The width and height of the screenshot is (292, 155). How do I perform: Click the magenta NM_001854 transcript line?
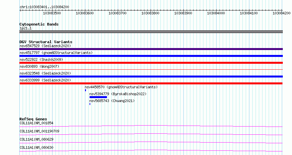click(x=151, y=126)
